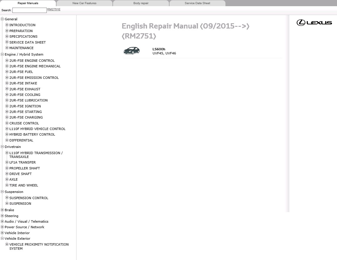337x260 pixels.
Task: Expand VEHICLE PROXIMITY NOTIFICATION SYSTEM node
Action: [x=7, y=244]
